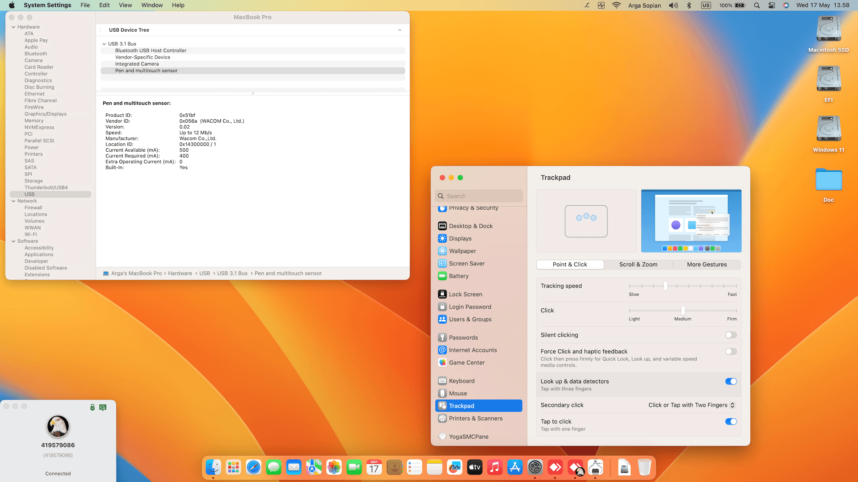Select Thunderbolt/USB4 in the hardware list
858x482 pixels.
(x=46, y=187)
